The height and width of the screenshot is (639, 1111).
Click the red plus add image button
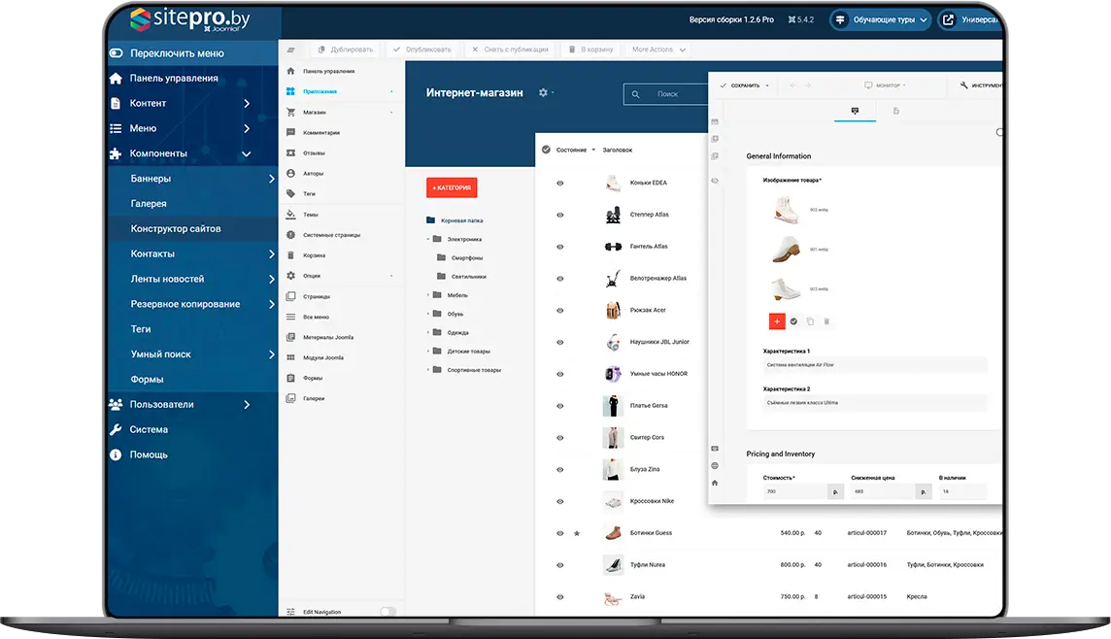[x=776, y=320]
